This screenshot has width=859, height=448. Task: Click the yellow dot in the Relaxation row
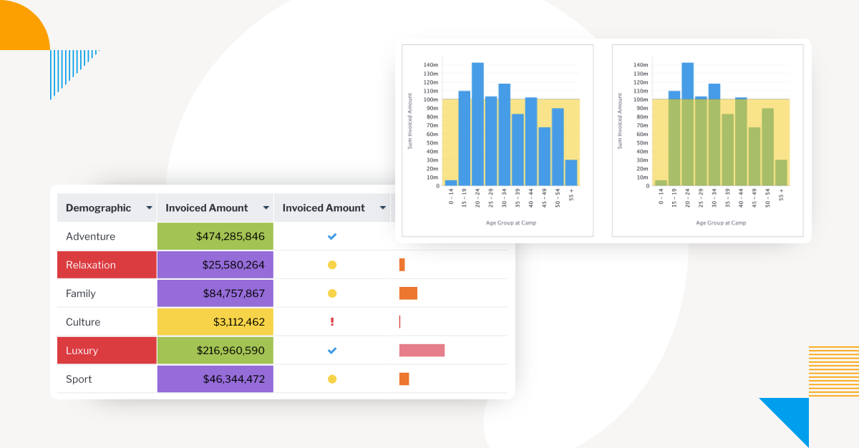click(x=332, y=265)
